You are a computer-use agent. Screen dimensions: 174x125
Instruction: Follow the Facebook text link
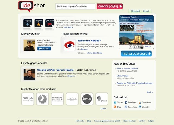[x=132, y=102]
